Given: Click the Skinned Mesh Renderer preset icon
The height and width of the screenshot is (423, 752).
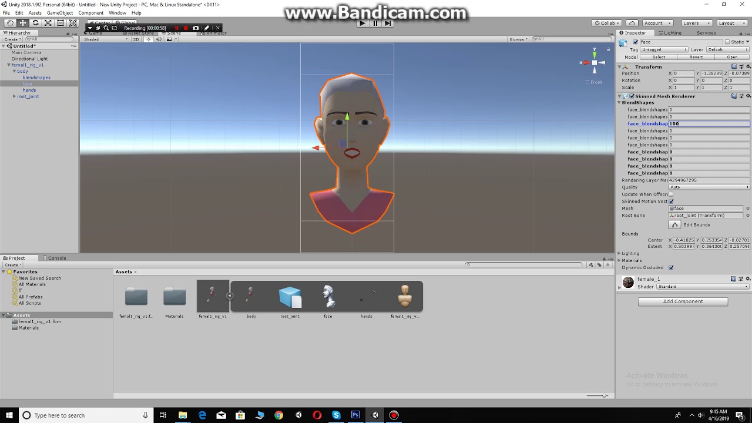Looking at the screenshot, I should click(741, 96).
